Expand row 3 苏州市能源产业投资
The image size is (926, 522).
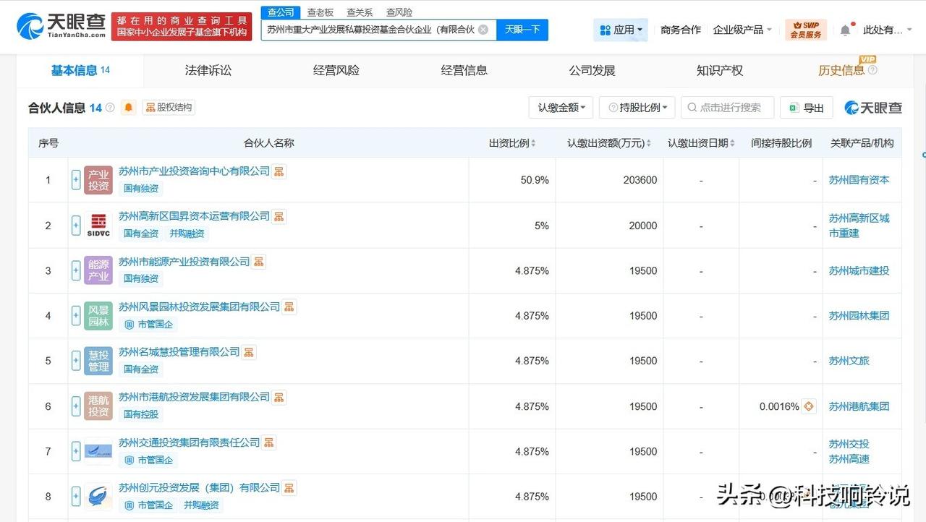click(x=76, y=270)
